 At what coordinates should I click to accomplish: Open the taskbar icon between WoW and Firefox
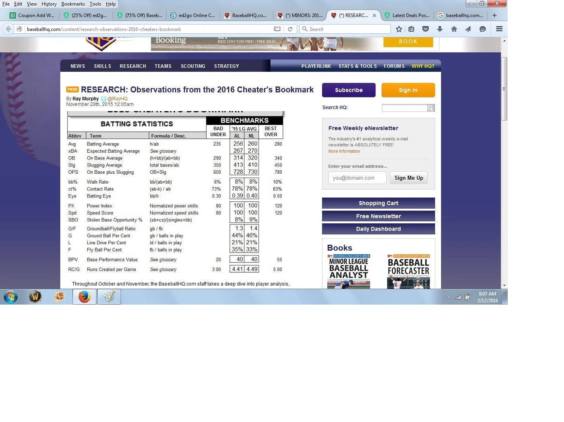click(x=60, y=297)
